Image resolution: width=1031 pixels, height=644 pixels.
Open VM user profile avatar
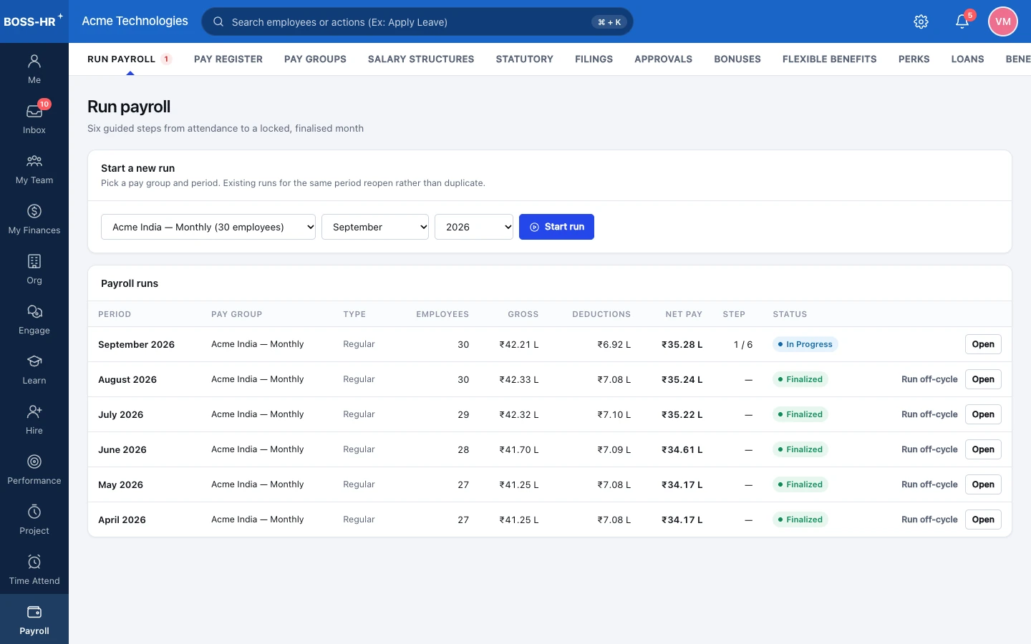(x=1003, y=21)
